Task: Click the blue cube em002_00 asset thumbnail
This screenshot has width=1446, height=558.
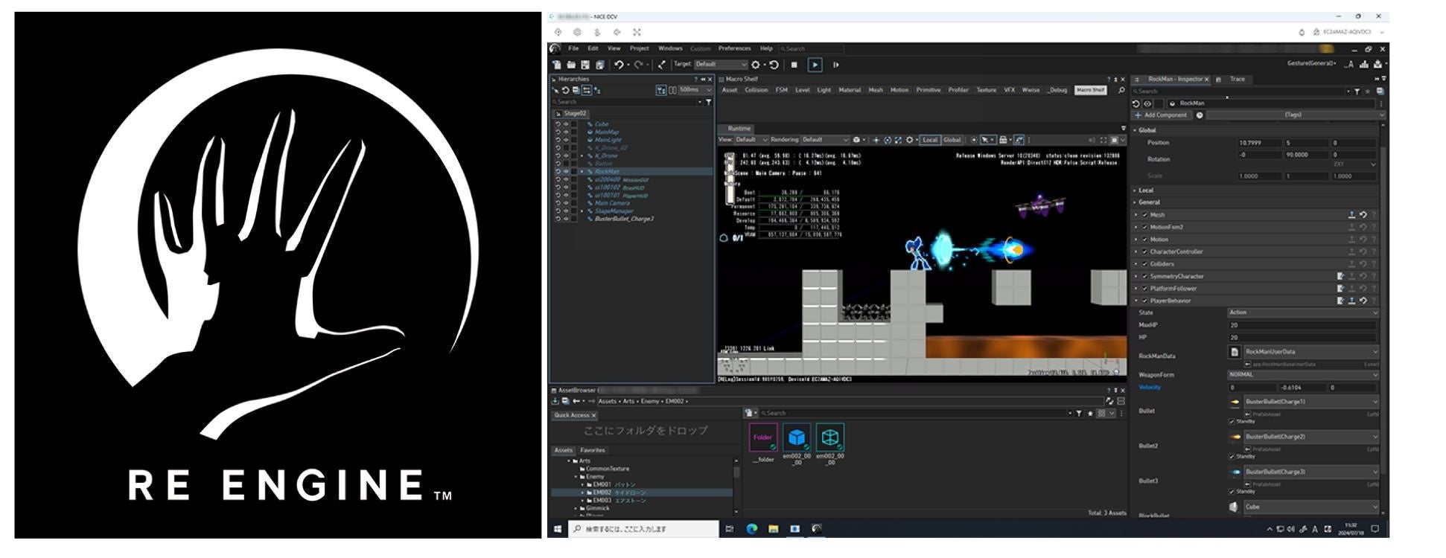Action: [796, 438]
